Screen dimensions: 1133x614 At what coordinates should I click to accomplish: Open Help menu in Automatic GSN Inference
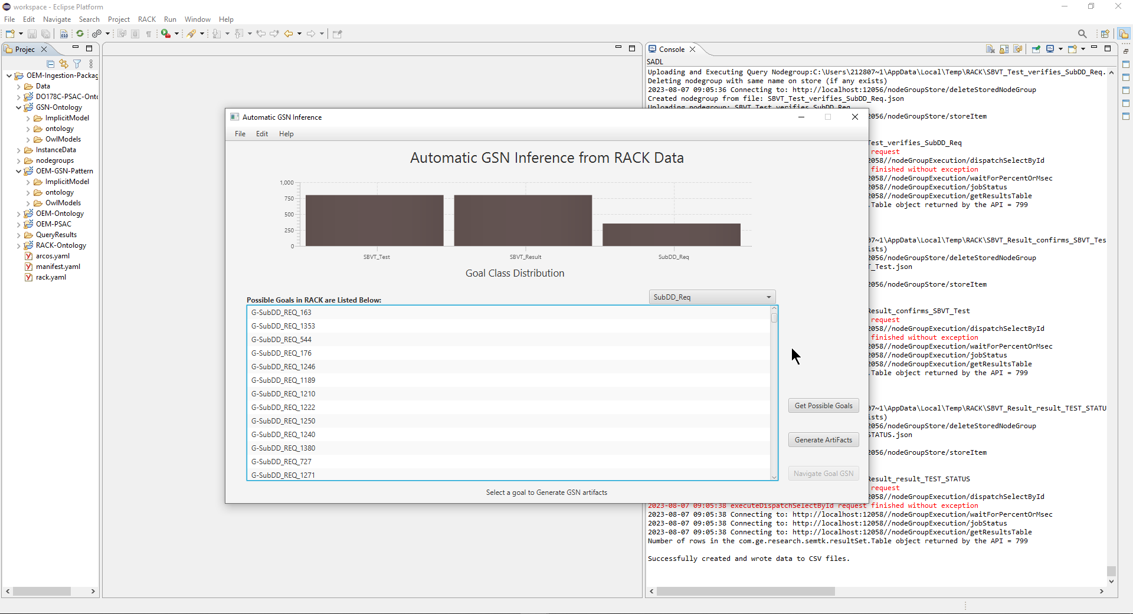[286, 134]
